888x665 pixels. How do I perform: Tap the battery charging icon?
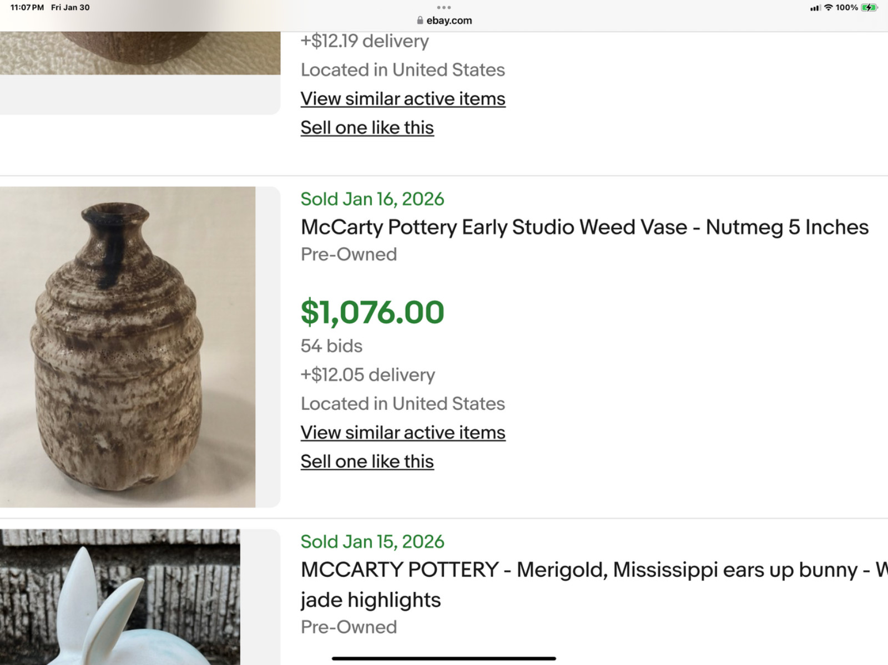point(869,7)
